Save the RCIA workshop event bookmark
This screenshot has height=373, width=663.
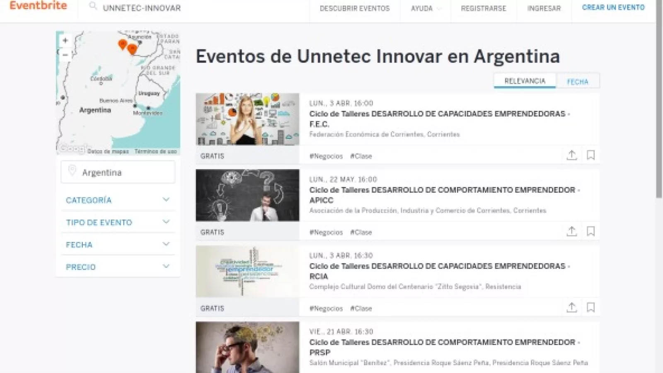(x=590, y=308)
